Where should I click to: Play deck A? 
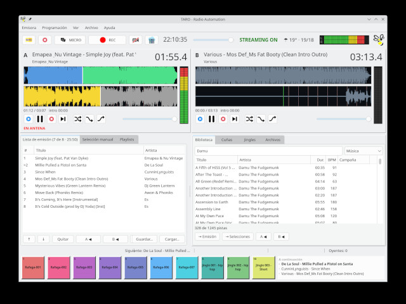click(x=29, y=119)
